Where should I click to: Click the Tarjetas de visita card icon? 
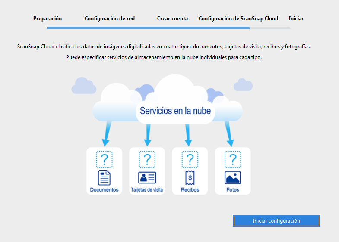[147, 177]
